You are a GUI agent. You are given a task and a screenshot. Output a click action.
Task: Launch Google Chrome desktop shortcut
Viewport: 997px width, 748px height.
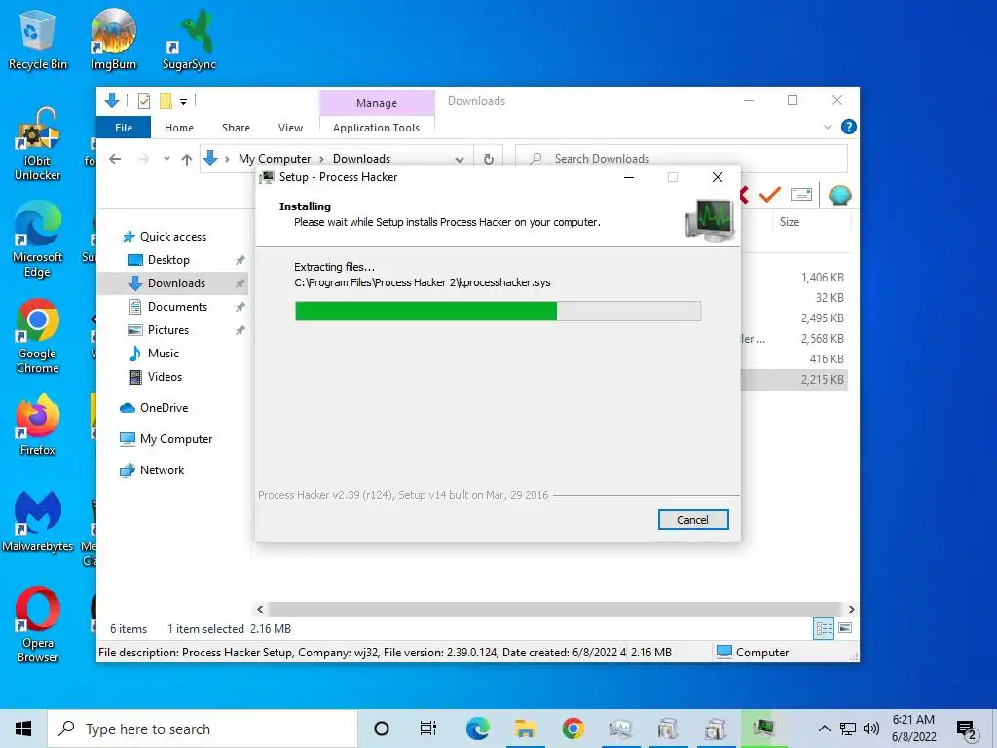tap(38, 336)
